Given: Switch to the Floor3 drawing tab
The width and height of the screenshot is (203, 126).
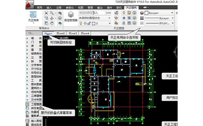Looking at the screenshot, I should [x=73, y=33].
